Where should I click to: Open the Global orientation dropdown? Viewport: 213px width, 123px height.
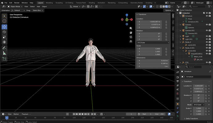point(75,6)
